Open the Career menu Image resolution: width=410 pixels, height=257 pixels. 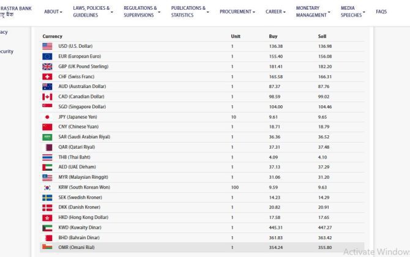275,12
